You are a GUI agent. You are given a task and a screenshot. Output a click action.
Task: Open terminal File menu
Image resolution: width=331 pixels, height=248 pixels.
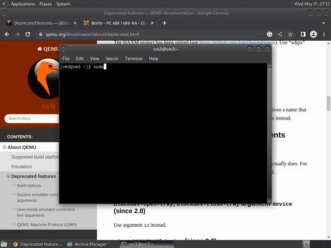(66, 58)
